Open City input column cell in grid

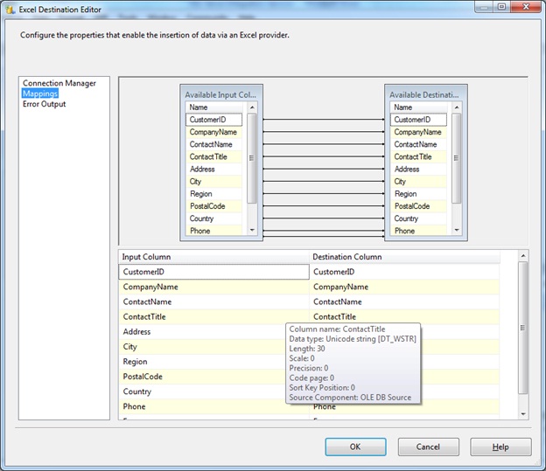202,347
